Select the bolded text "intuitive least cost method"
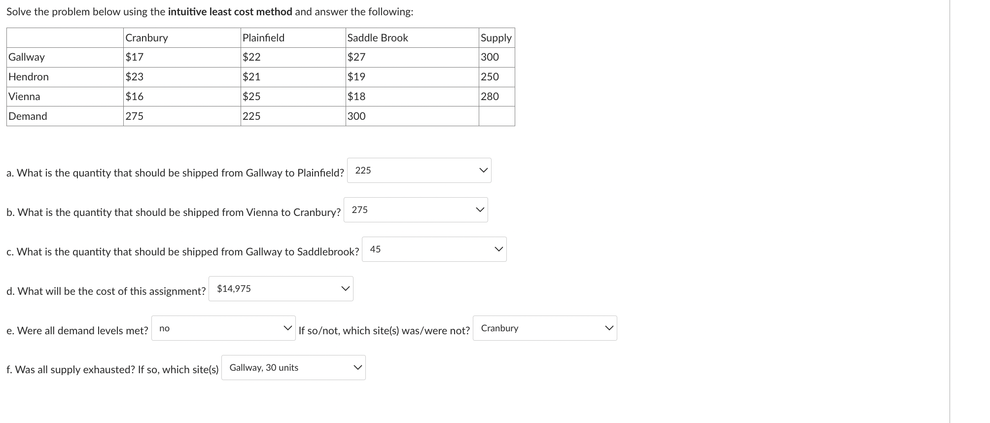This screenshot has width=990, height=423. (230, 11)
